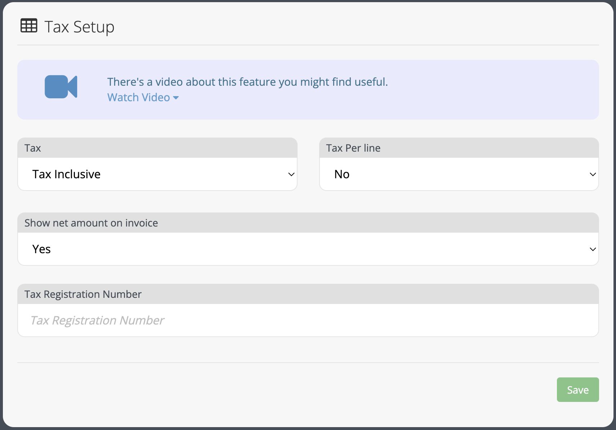Click the video feature message text
The height and width of the screenshot is (430, 616).
[247, 82]
